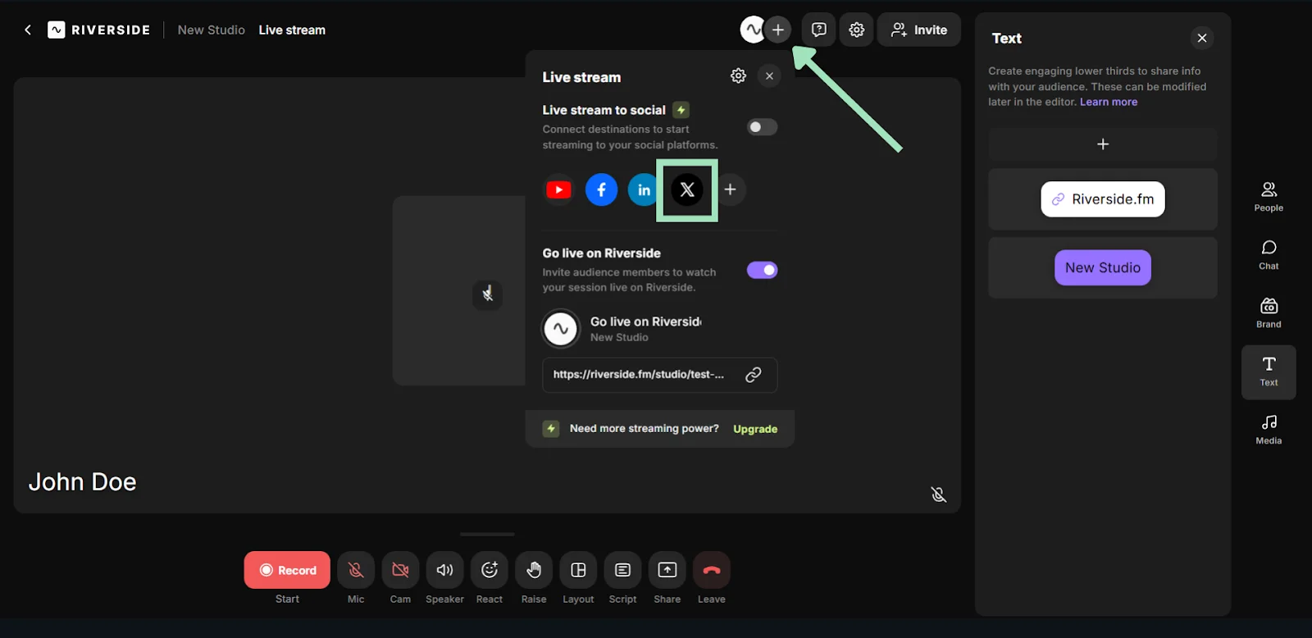Click the Go live on Riverside entry
Screen dimensions: 1312x638
tap(623, 329)
